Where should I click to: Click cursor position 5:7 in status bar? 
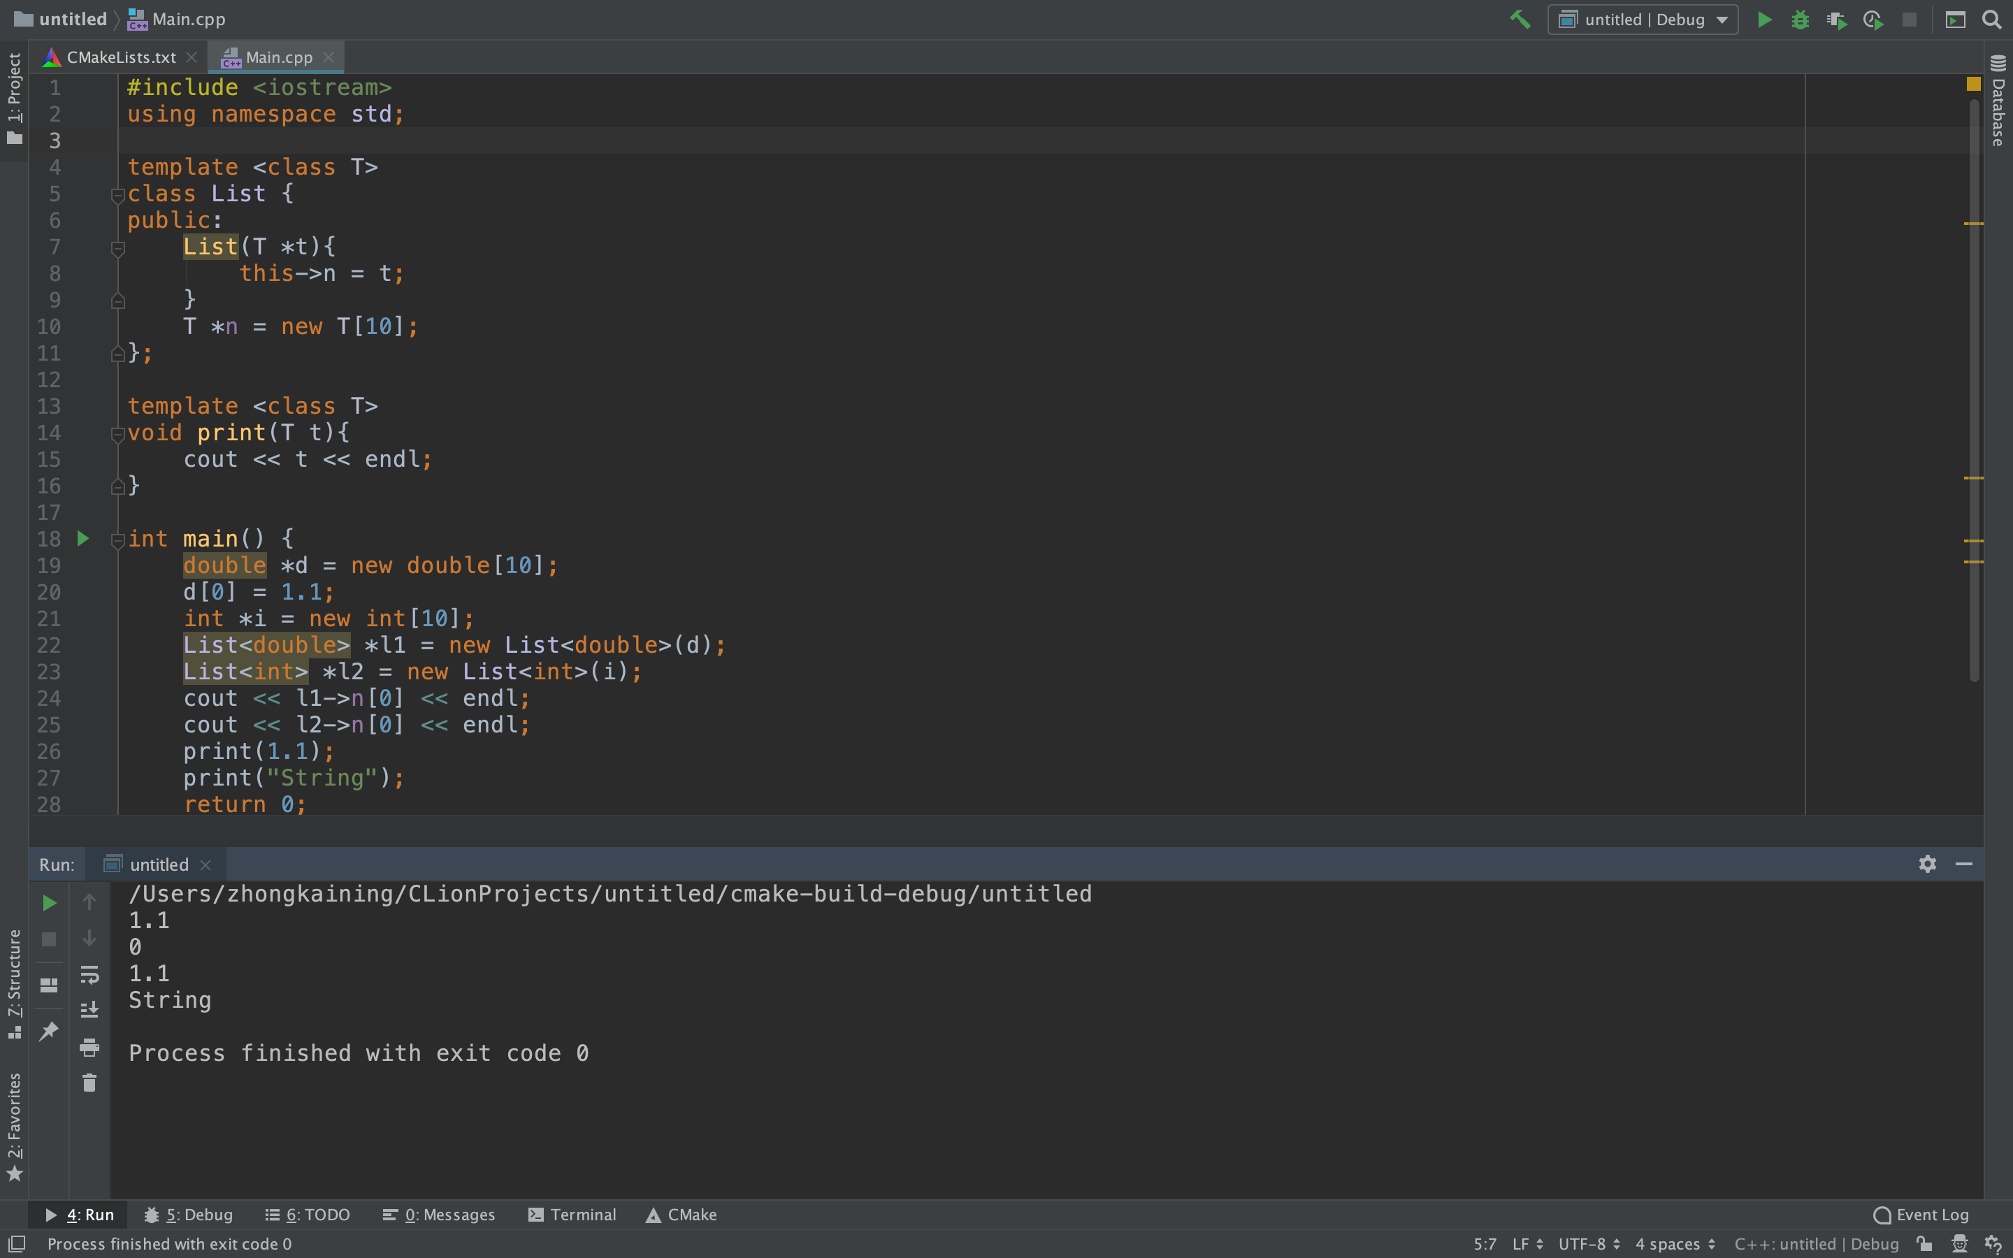point(1485,1244)
